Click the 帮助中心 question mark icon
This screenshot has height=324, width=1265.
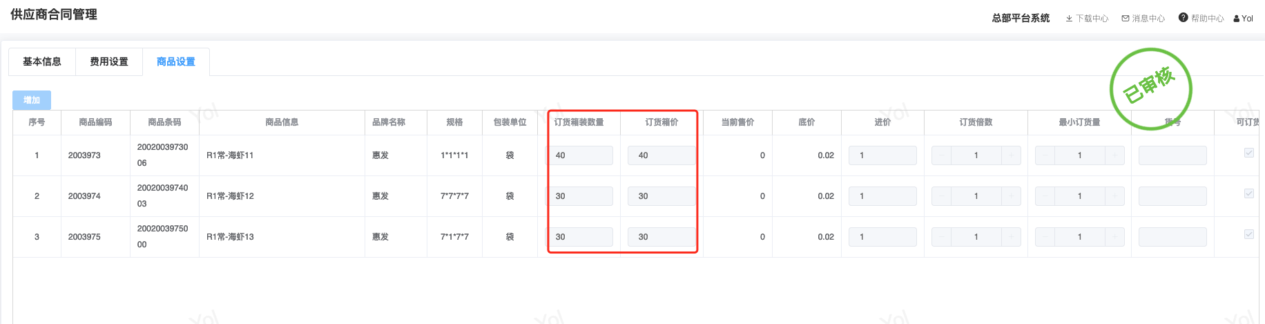(x=1183, y=18)
